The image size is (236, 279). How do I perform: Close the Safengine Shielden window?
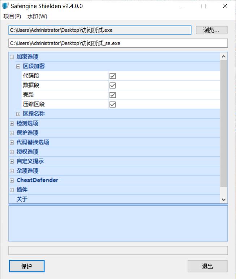coord(225,6)
